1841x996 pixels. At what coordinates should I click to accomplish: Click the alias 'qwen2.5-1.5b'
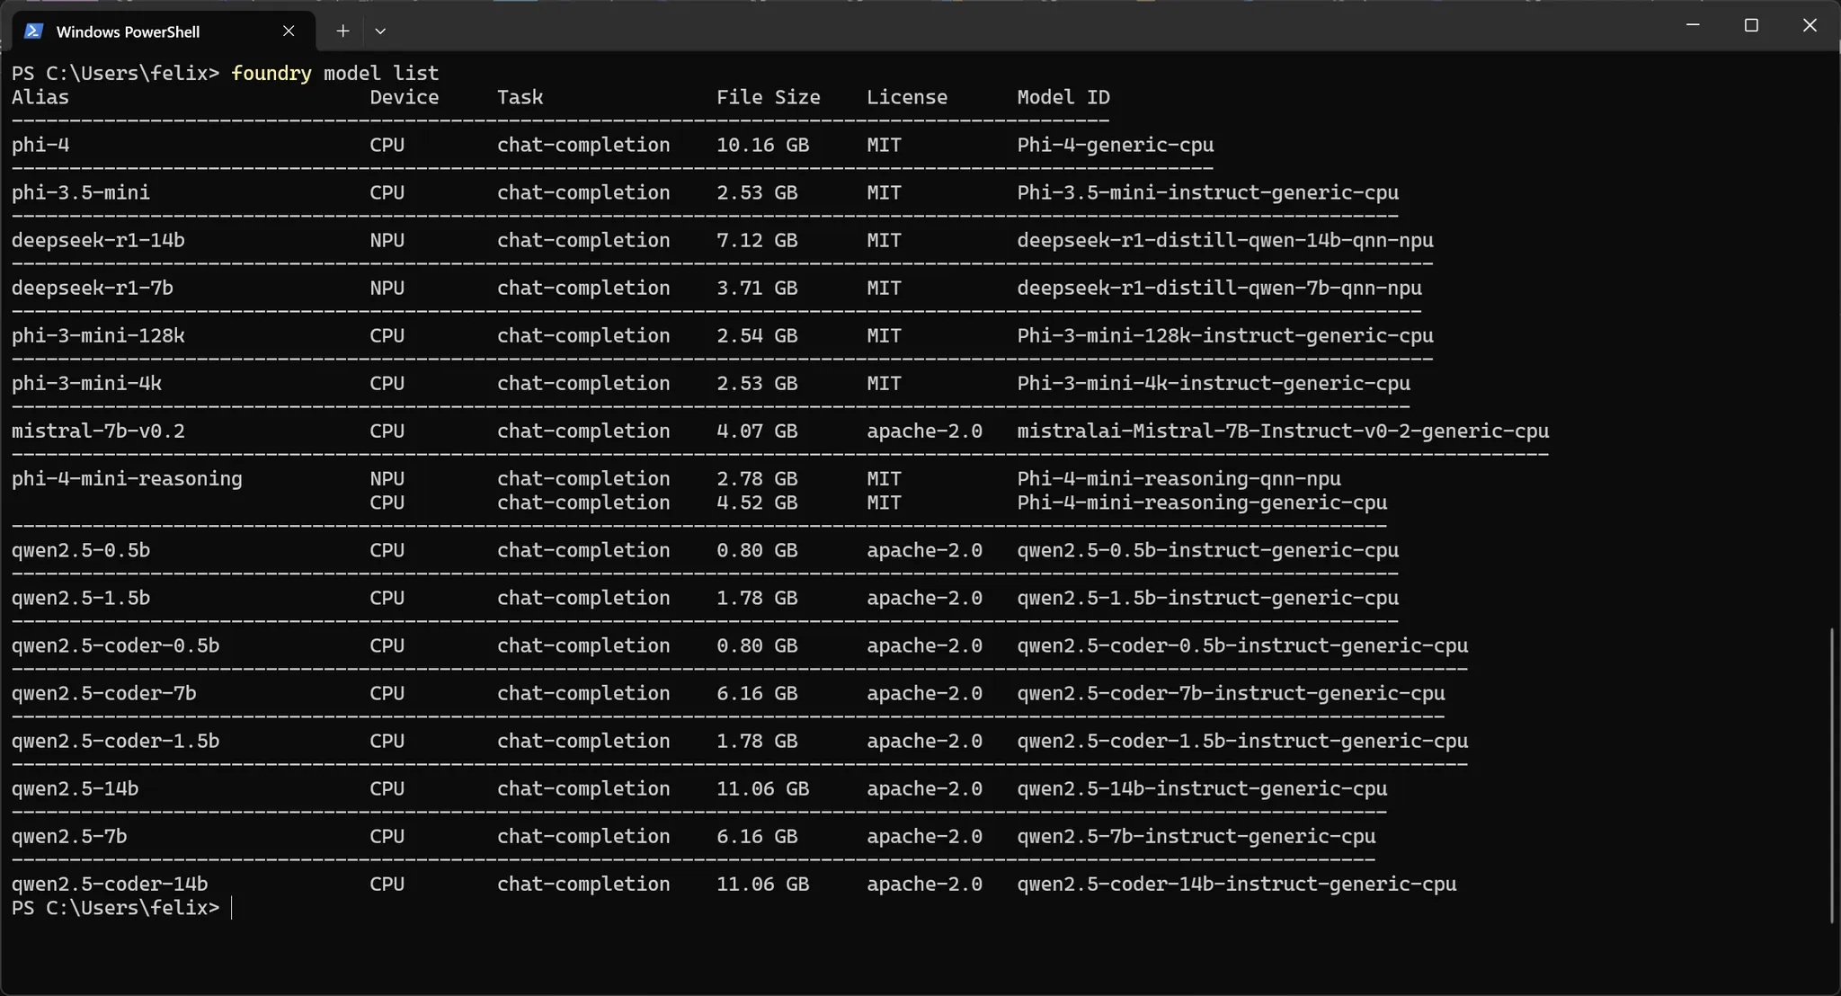click(x=81, y=598)
